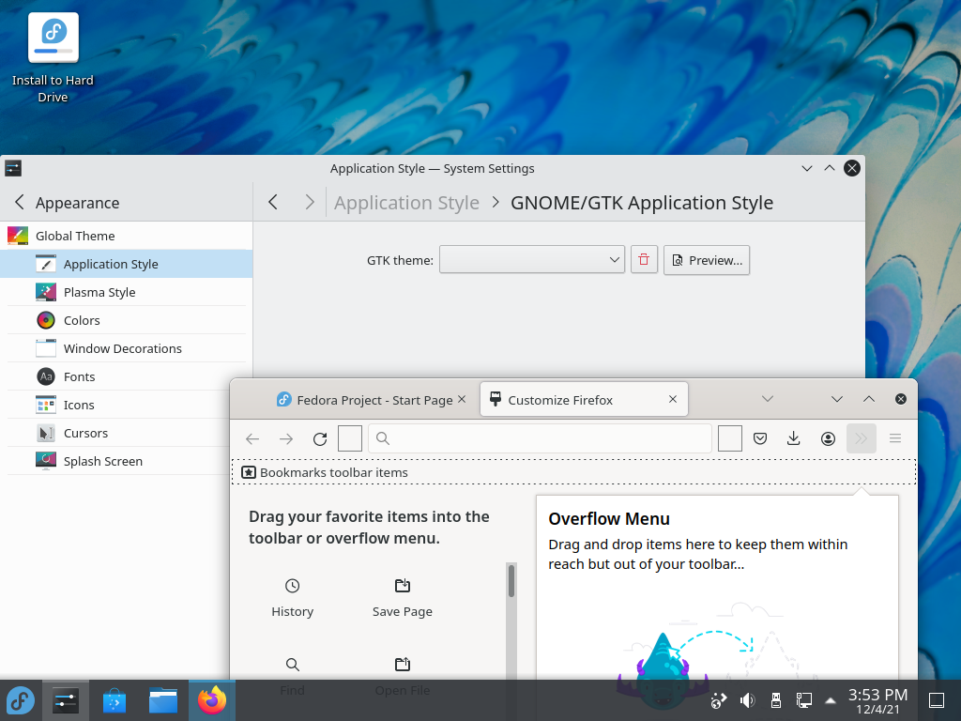Expand hidden system tray icons arrow
Viewport: 961px width, 721px height.
[x=831, y=700]
